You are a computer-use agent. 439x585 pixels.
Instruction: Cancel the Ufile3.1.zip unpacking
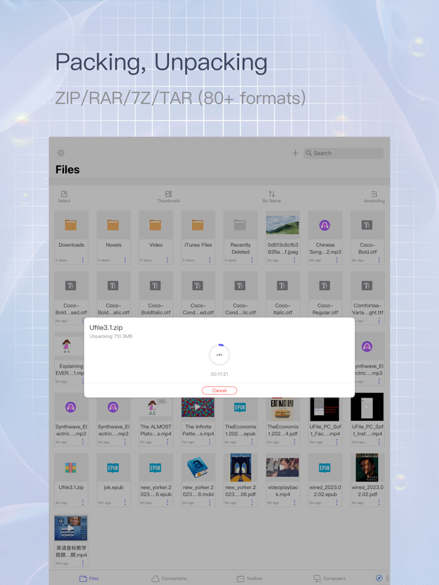(x=219, y=390)
